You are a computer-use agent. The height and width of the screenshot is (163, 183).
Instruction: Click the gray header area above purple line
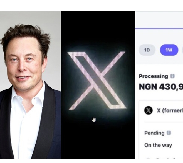[159, 20]
